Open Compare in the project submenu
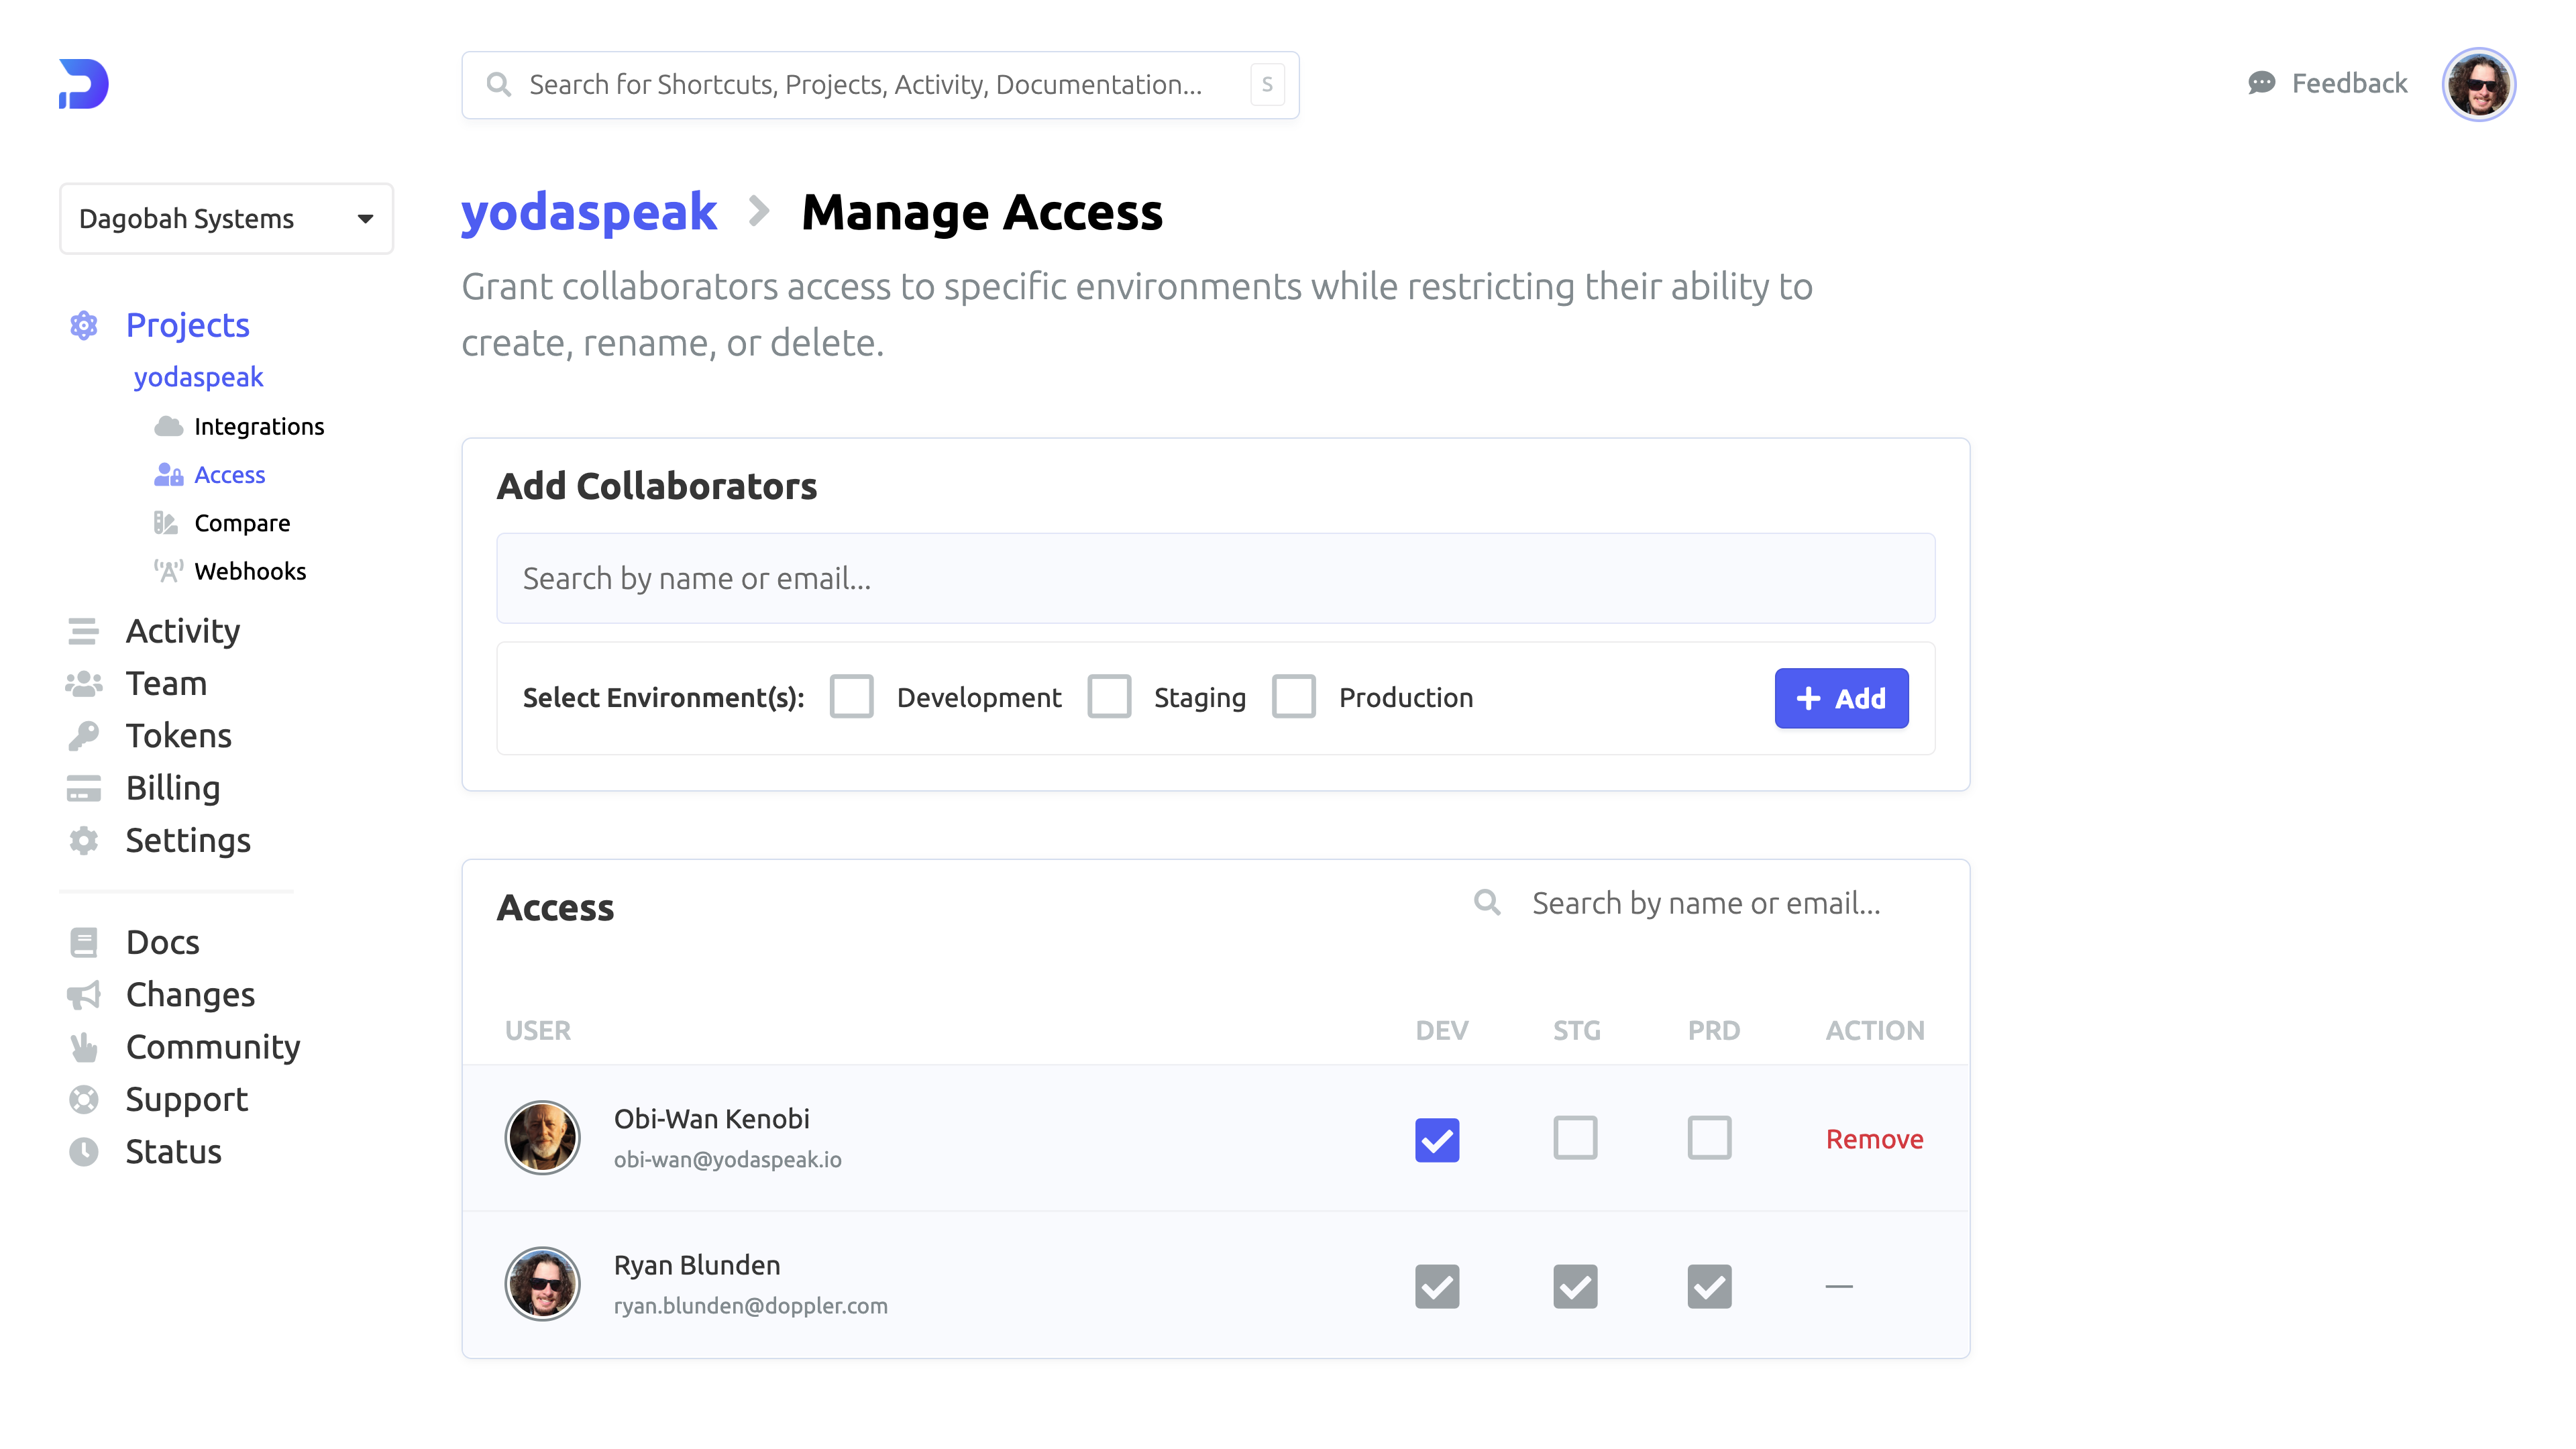 (x=241, y=523)
